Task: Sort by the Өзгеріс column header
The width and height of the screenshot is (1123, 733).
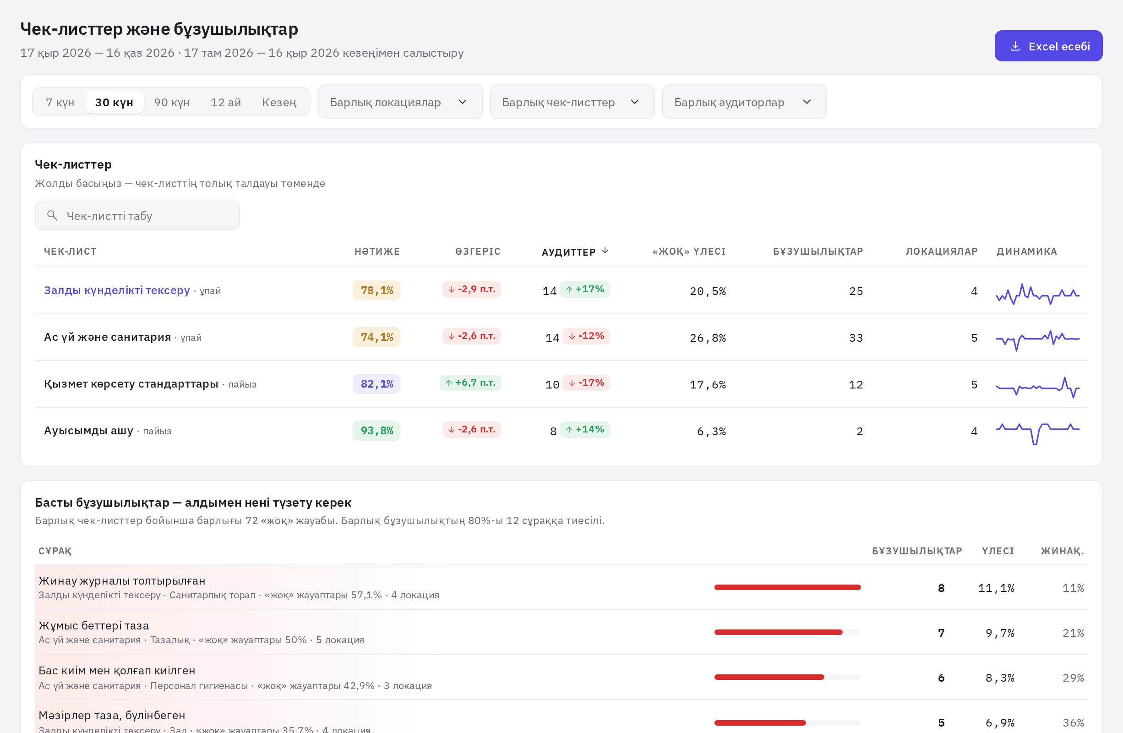Action: pos(478,252)
